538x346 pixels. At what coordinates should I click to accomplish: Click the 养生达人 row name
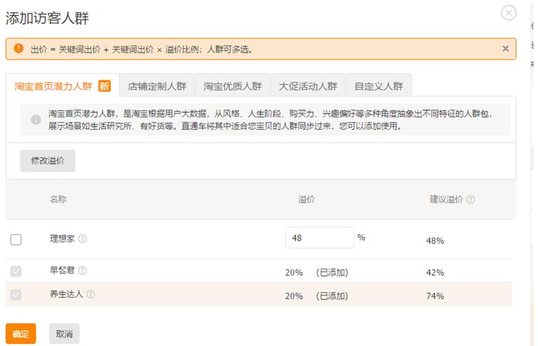pyautogui.click(x=66, y=294)
